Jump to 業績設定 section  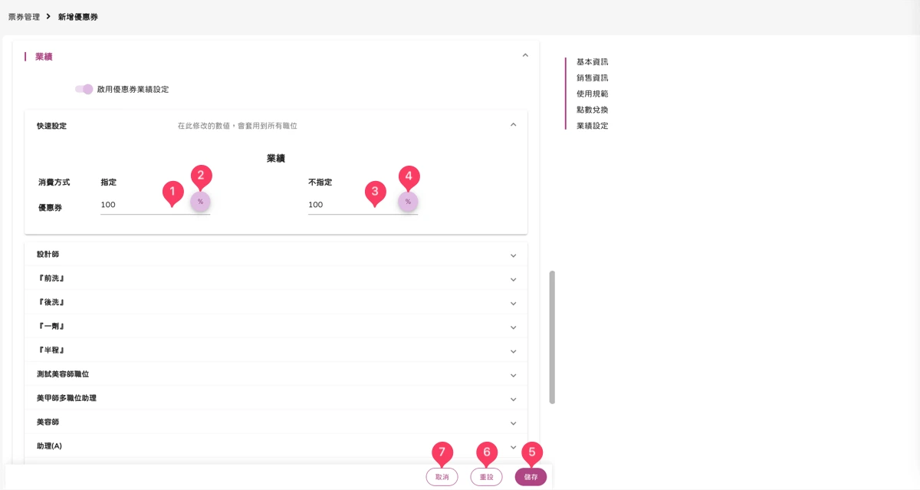[x=592, y=126]
